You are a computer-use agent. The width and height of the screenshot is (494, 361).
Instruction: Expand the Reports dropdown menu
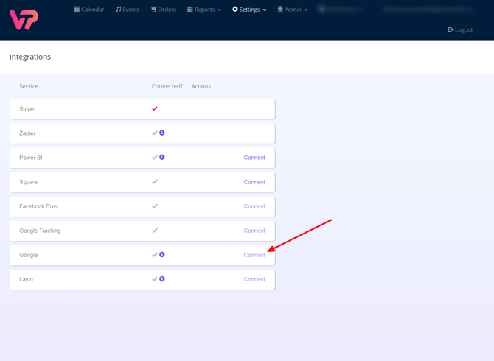[203, 10]
